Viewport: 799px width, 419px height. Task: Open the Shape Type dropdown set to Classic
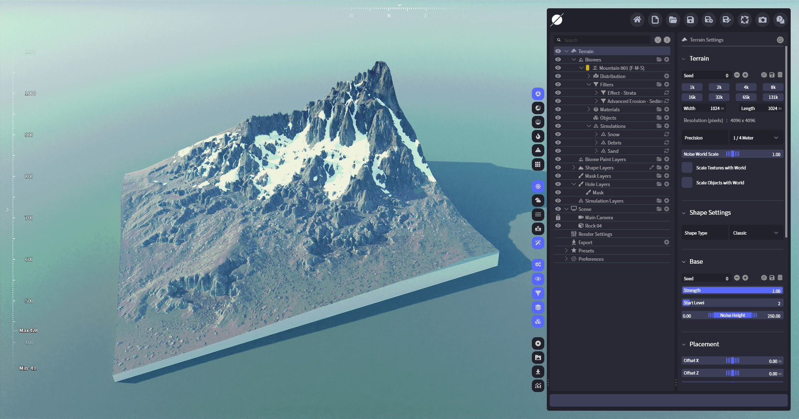[x=756, y=233]
